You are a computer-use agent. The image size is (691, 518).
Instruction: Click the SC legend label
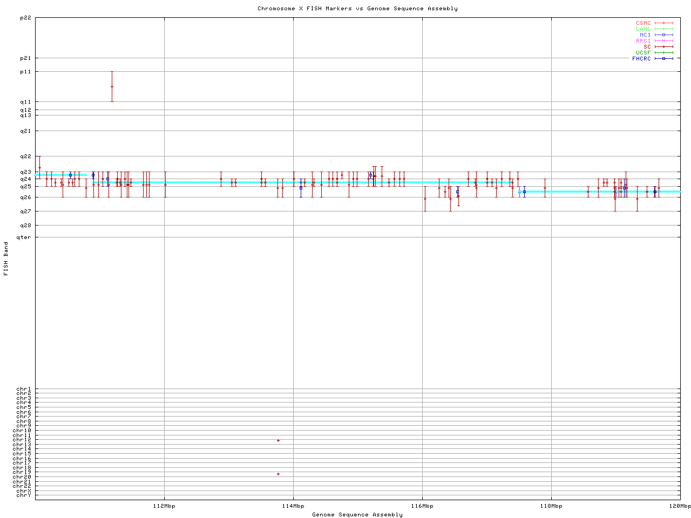tap(647, 47)
